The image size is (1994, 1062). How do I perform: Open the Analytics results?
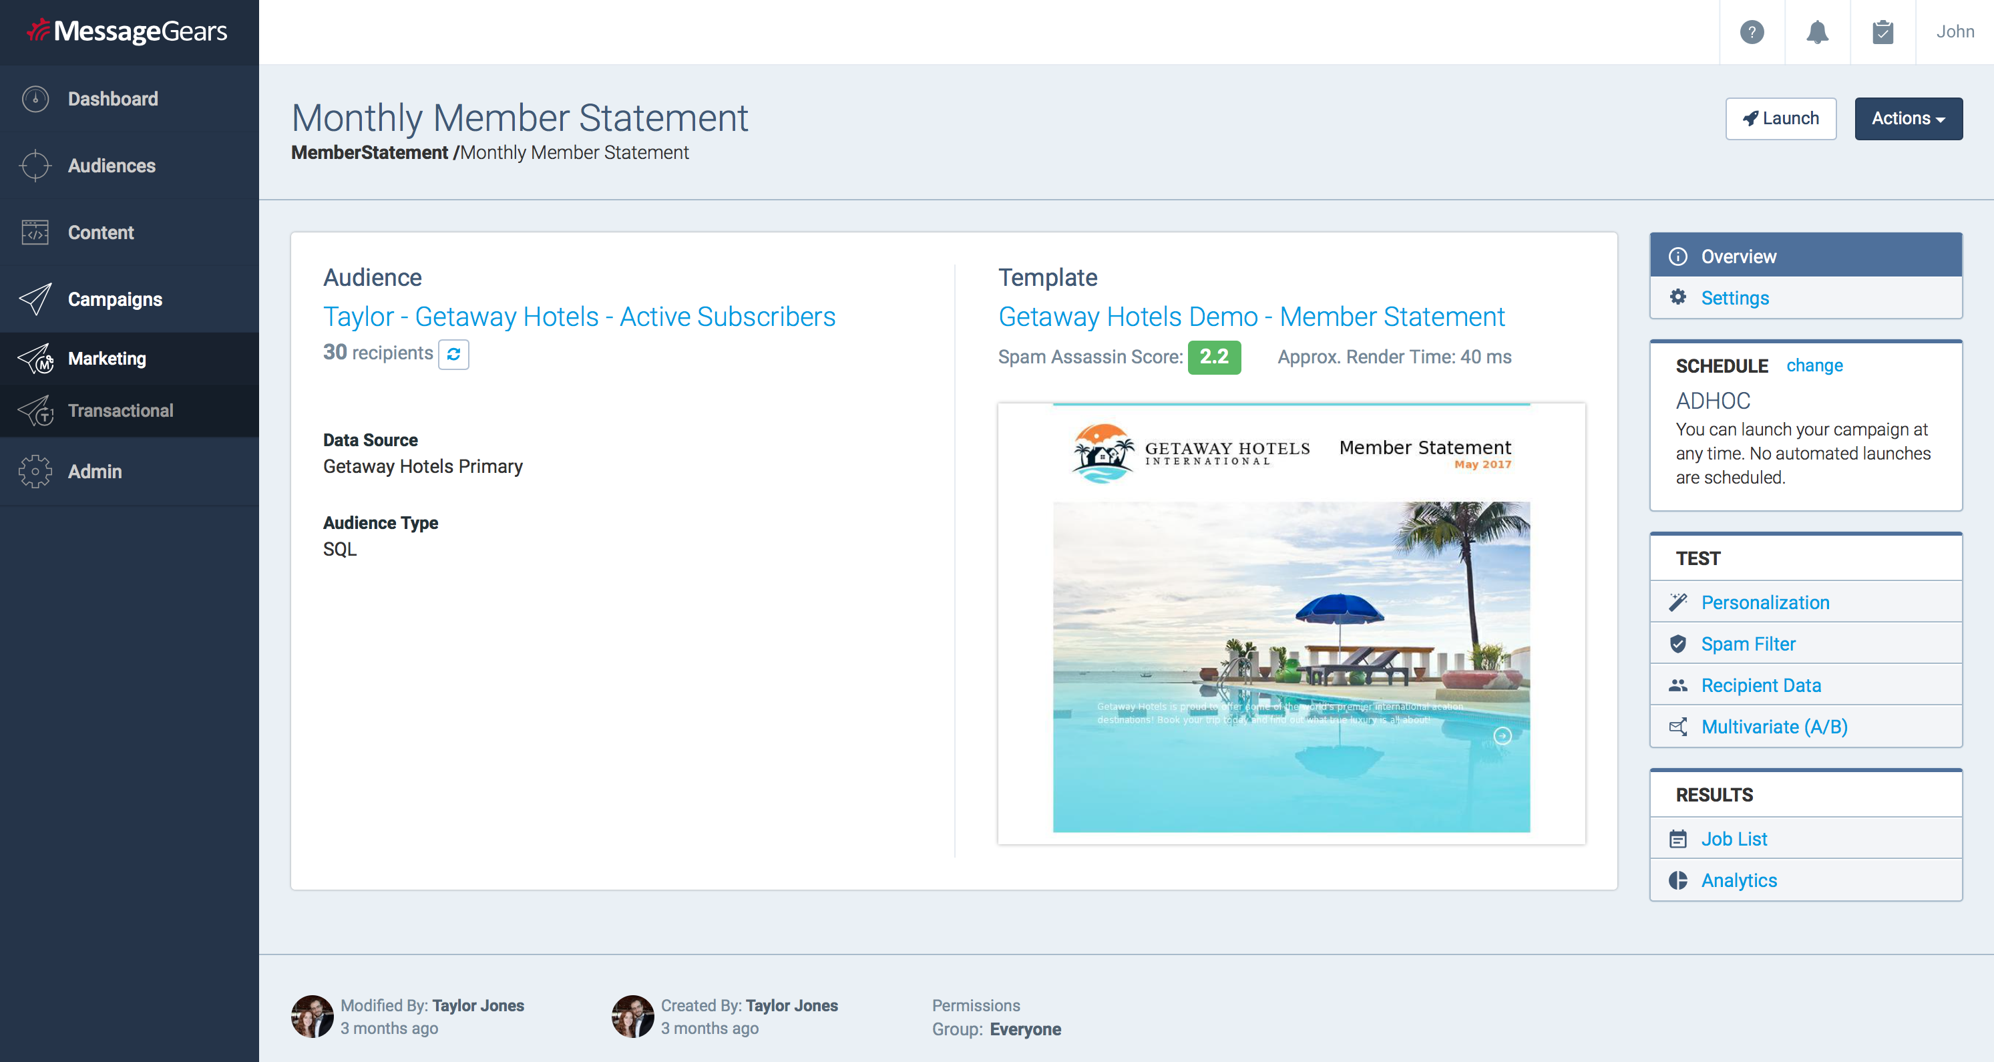pyautogui.click(x=1738, y=880)
